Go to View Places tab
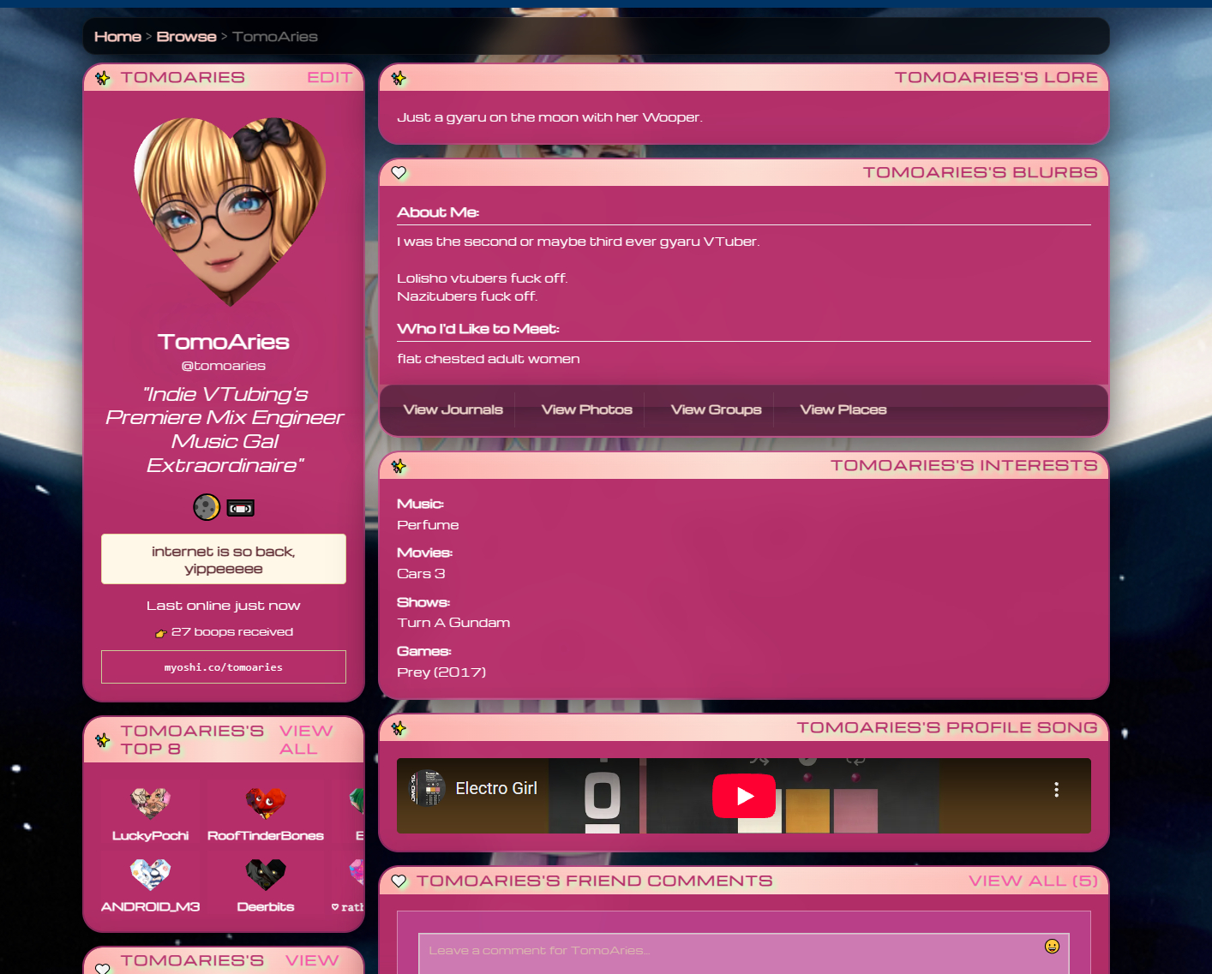Screen dimensions: 1212x974 843,409
